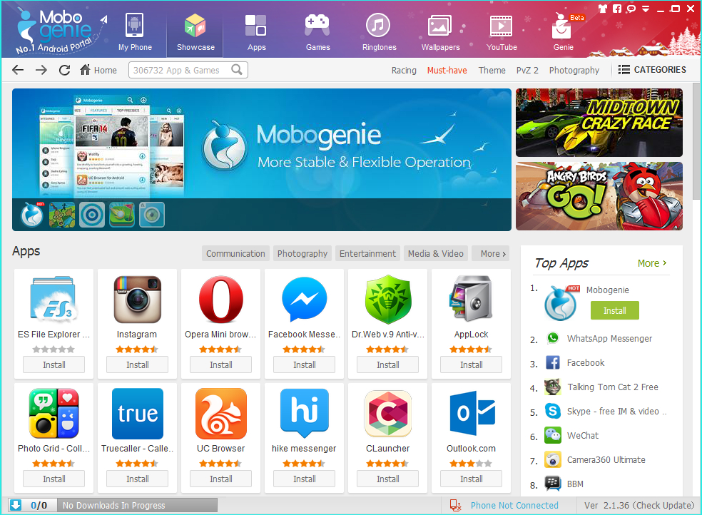Open the Photo Grid app icon
Viewport: 702px width, 515px height.
click(x=54, y=413)
